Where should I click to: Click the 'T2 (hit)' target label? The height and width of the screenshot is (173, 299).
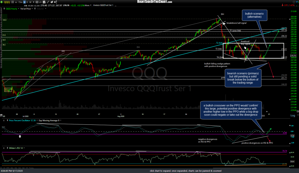[x=219, y=43]
